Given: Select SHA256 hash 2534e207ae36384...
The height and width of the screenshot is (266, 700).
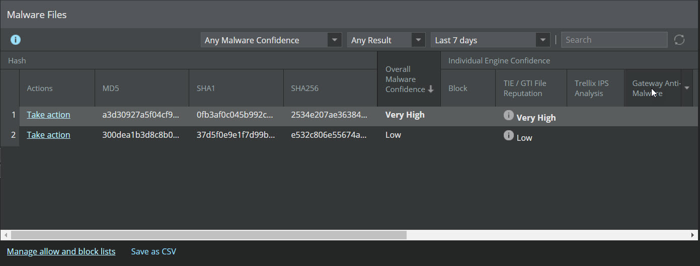Looking at the screenshot, I should 329,115.
